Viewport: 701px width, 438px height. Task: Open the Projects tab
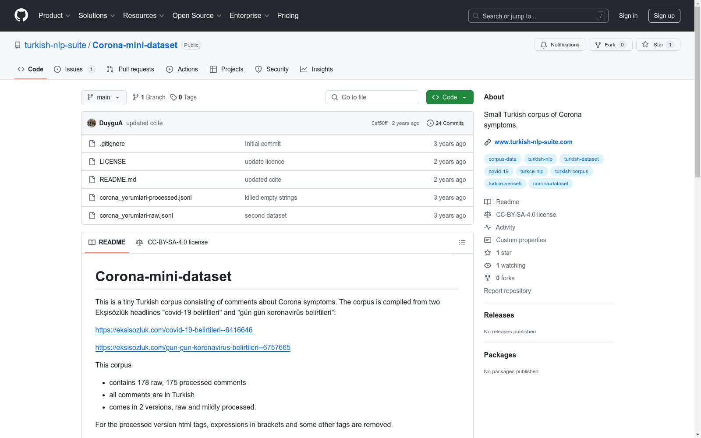[227, 69]
